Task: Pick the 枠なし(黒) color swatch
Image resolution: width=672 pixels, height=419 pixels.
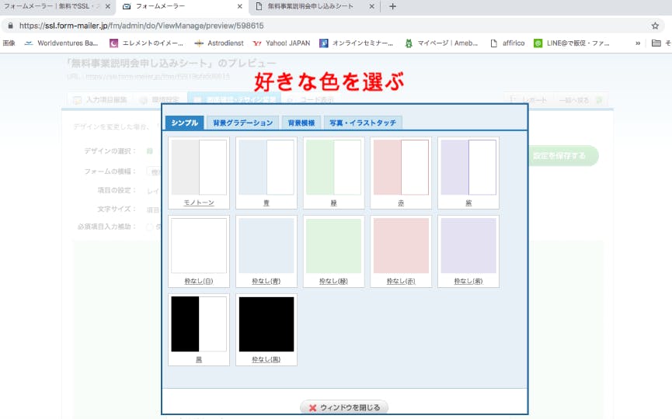Action: 266,324
